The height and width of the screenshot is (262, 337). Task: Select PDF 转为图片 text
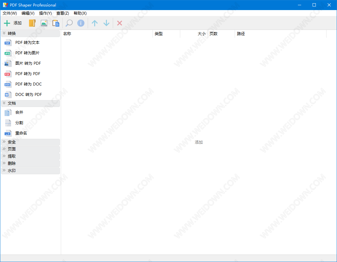click(x=27, y=53)
